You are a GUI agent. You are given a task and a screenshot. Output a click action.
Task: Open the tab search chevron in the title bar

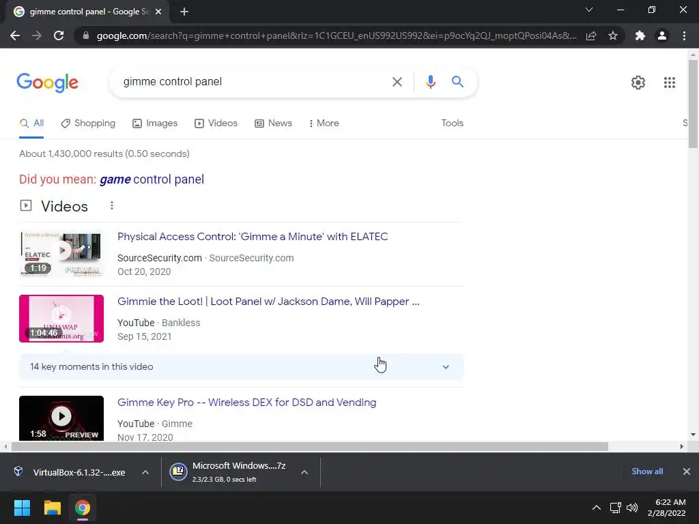click(589, 10)
